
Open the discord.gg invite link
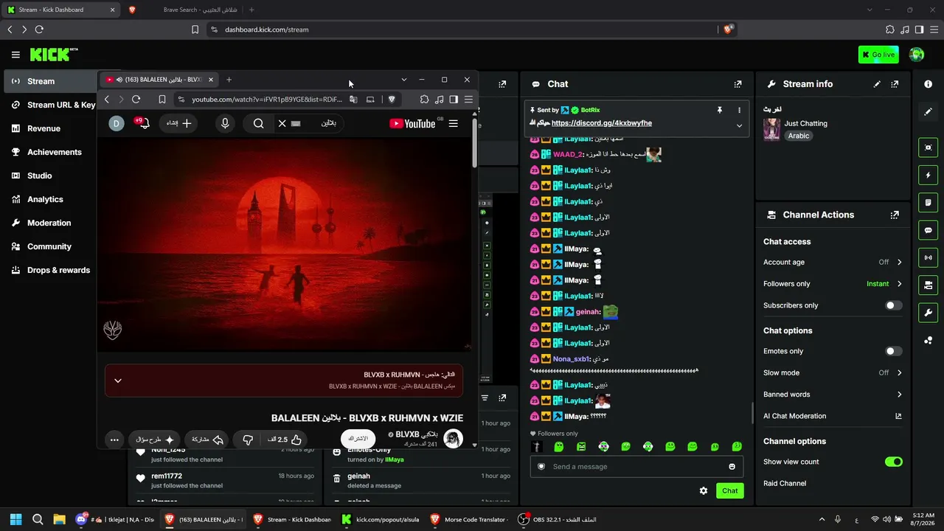(x=602, y=123)
